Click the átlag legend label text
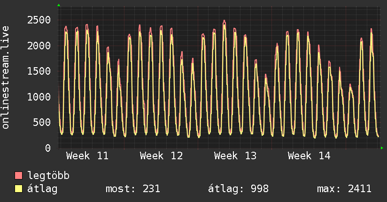Viewport: 387px width, 202px height. click(43, 189)
